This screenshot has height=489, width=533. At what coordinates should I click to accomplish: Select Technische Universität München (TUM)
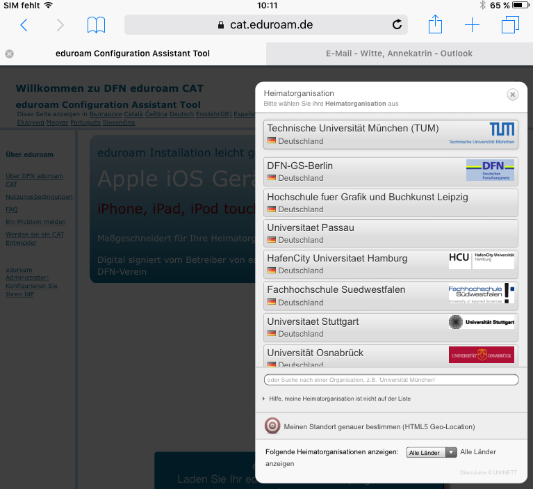coord(391,134)
